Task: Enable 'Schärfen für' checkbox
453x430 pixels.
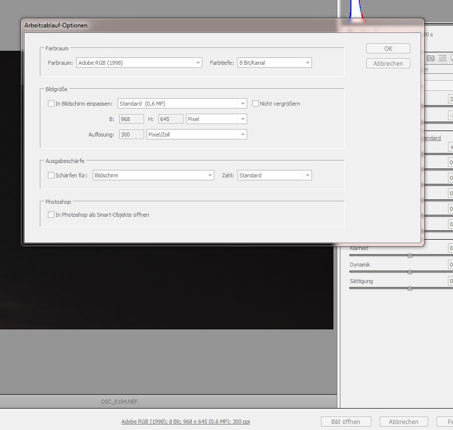Action: click(x=51, y=175)
